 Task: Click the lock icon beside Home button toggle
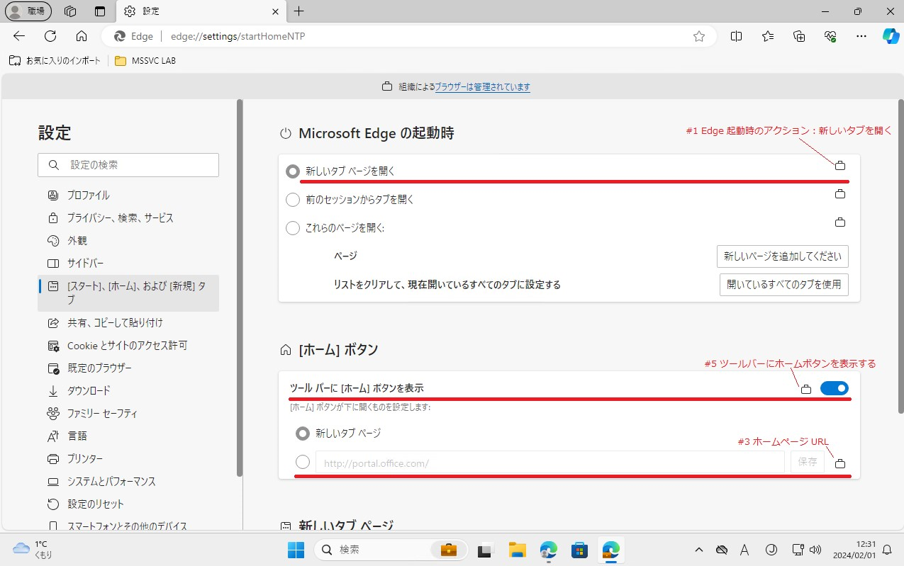pyautogui.click(x=806, y=389)
